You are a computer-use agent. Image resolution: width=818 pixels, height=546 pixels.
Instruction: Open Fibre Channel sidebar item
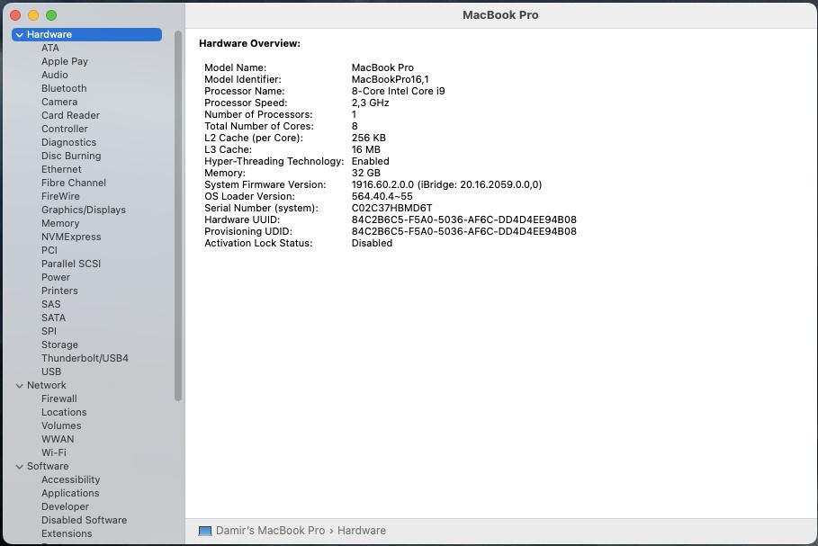point(74,183)
